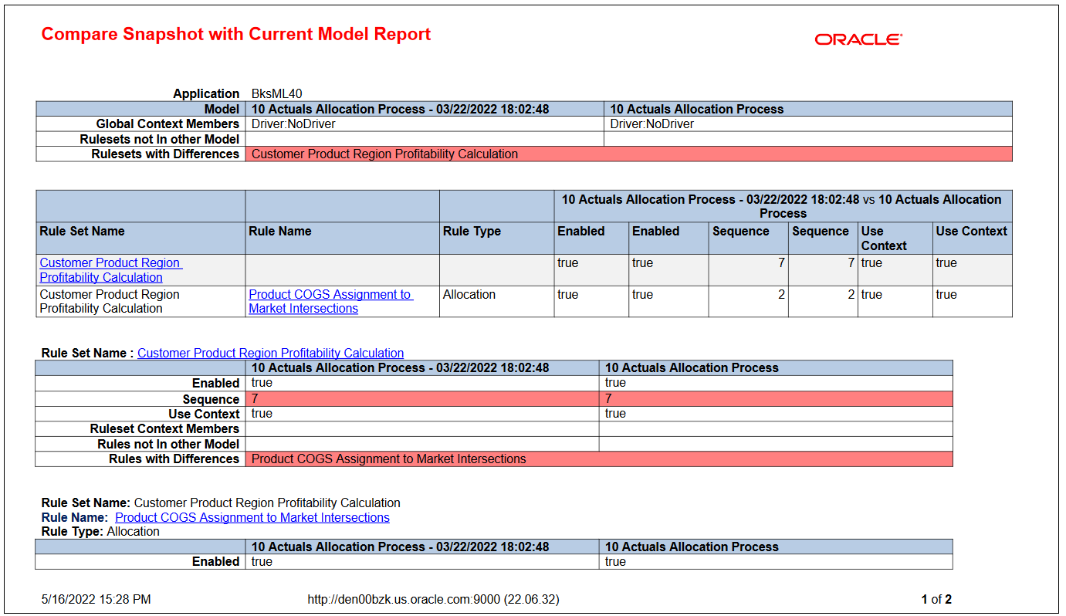This screenshot has width=1066, height=616.
Task: Follow the link beside the 'Rule Name:' label
Action: (252, 517)
